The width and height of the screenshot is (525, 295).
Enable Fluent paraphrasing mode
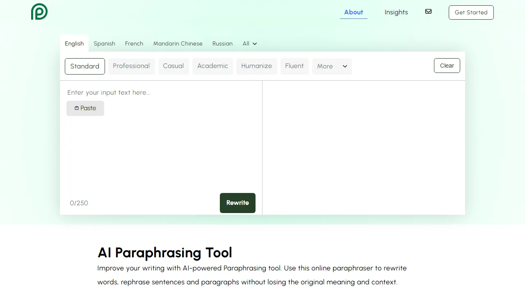click(294, 66)
